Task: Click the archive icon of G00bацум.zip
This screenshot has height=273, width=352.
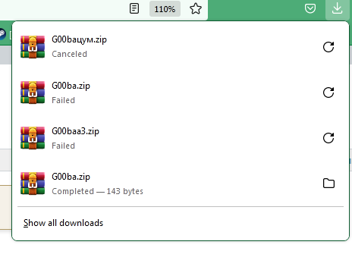Action: (33, 47)
